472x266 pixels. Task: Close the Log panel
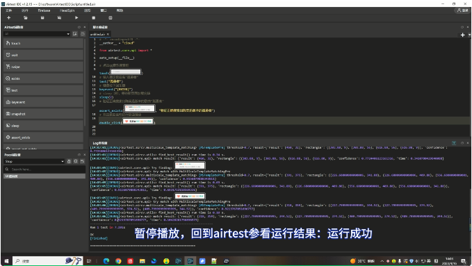pos(468,143)
